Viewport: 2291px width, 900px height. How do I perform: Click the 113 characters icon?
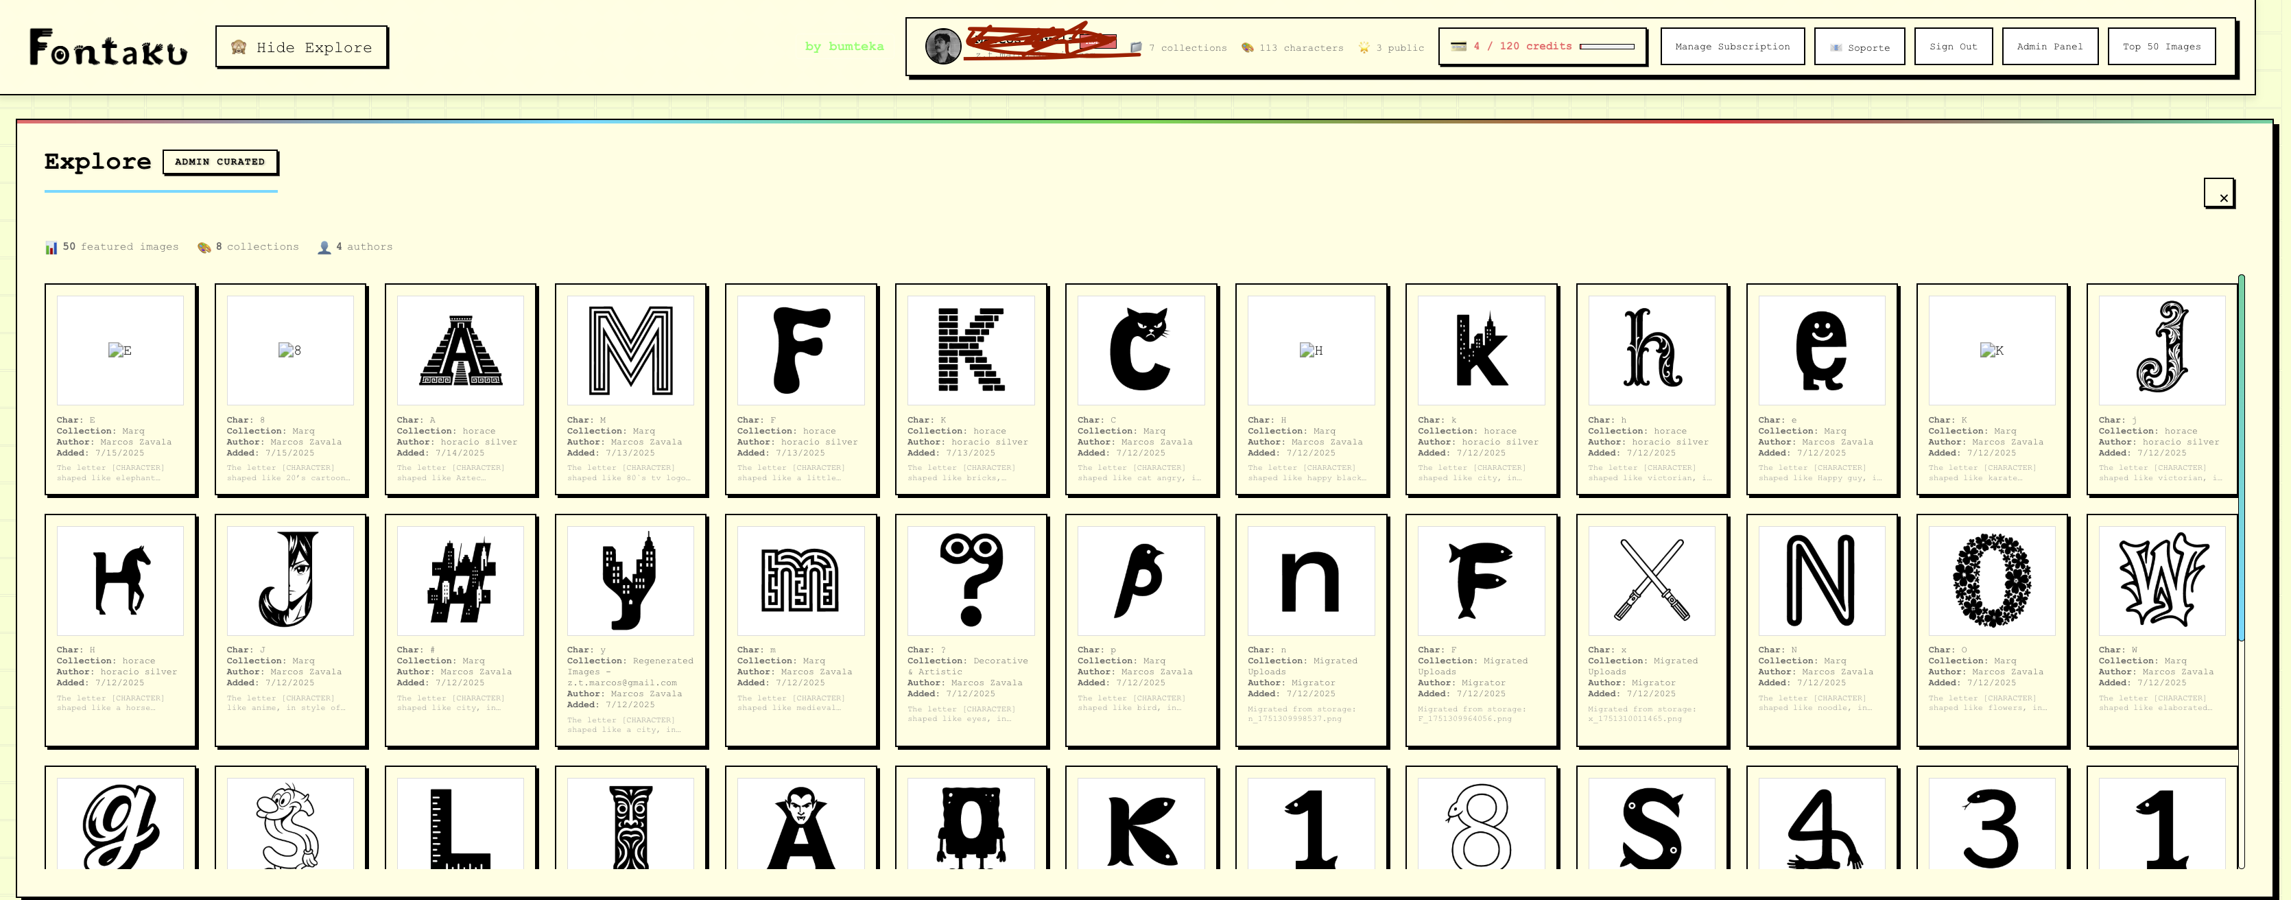pos(1247,47)
